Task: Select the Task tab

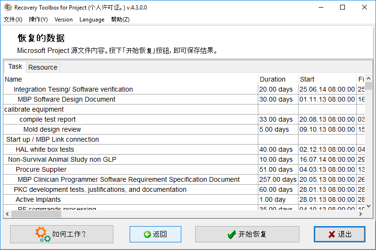Action: pyautogui.click(x=15, y=66)
